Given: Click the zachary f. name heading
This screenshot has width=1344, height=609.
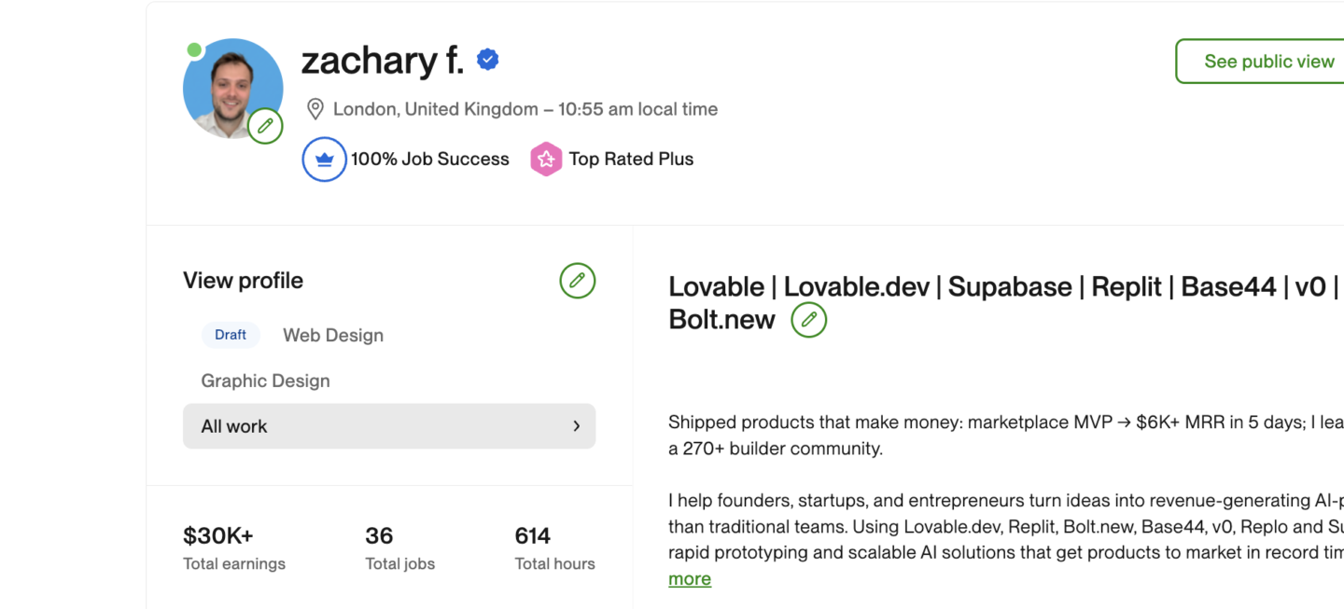Looking at the screenshot, I should coord(382,61).
